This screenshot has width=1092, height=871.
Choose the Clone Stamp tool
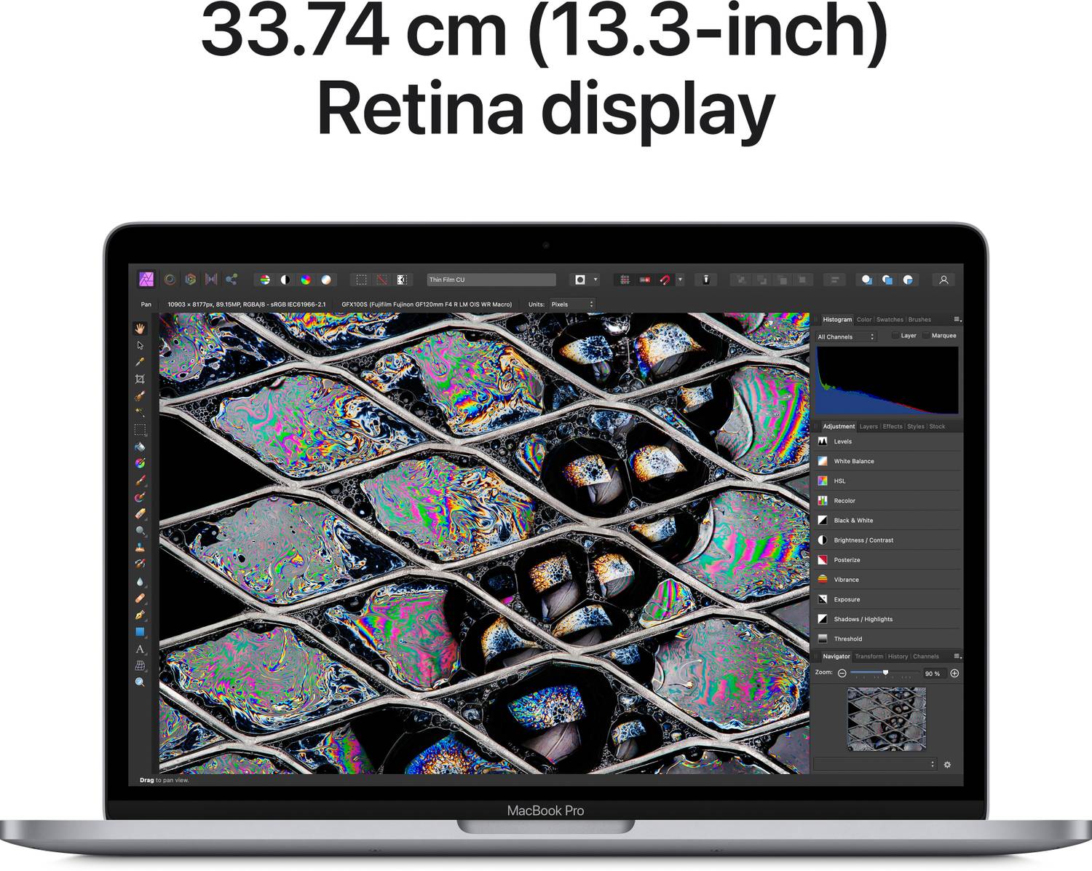tap(140, 548)
